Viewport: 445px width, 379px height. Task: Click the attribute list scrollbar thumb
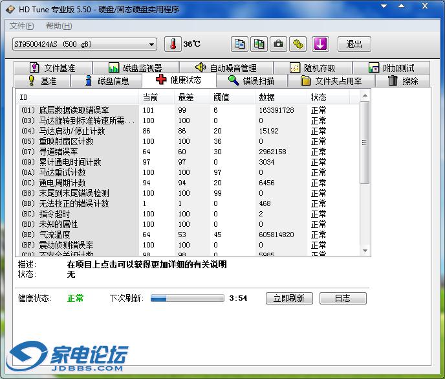coord(365,143)
